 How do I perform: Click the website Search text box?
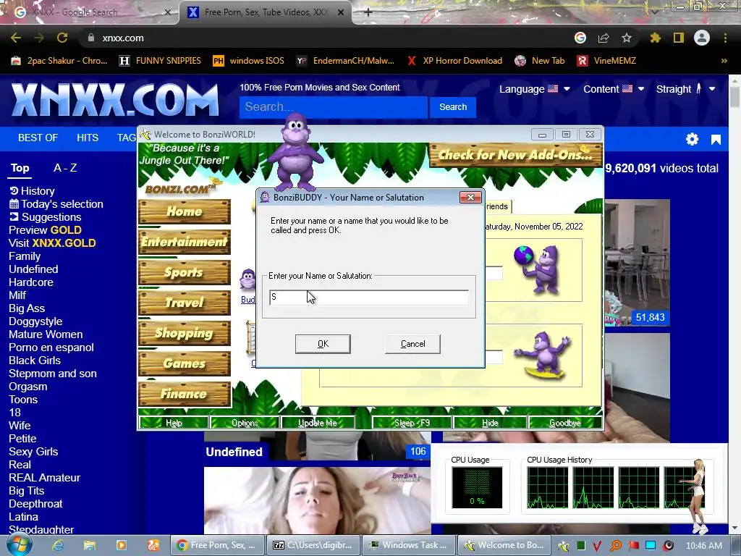point(334,107)
